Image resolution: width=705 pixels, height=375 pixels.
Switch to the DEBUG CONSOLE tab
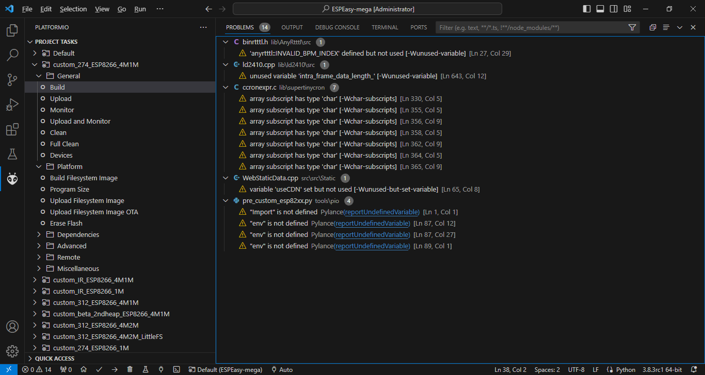[337, 27]
